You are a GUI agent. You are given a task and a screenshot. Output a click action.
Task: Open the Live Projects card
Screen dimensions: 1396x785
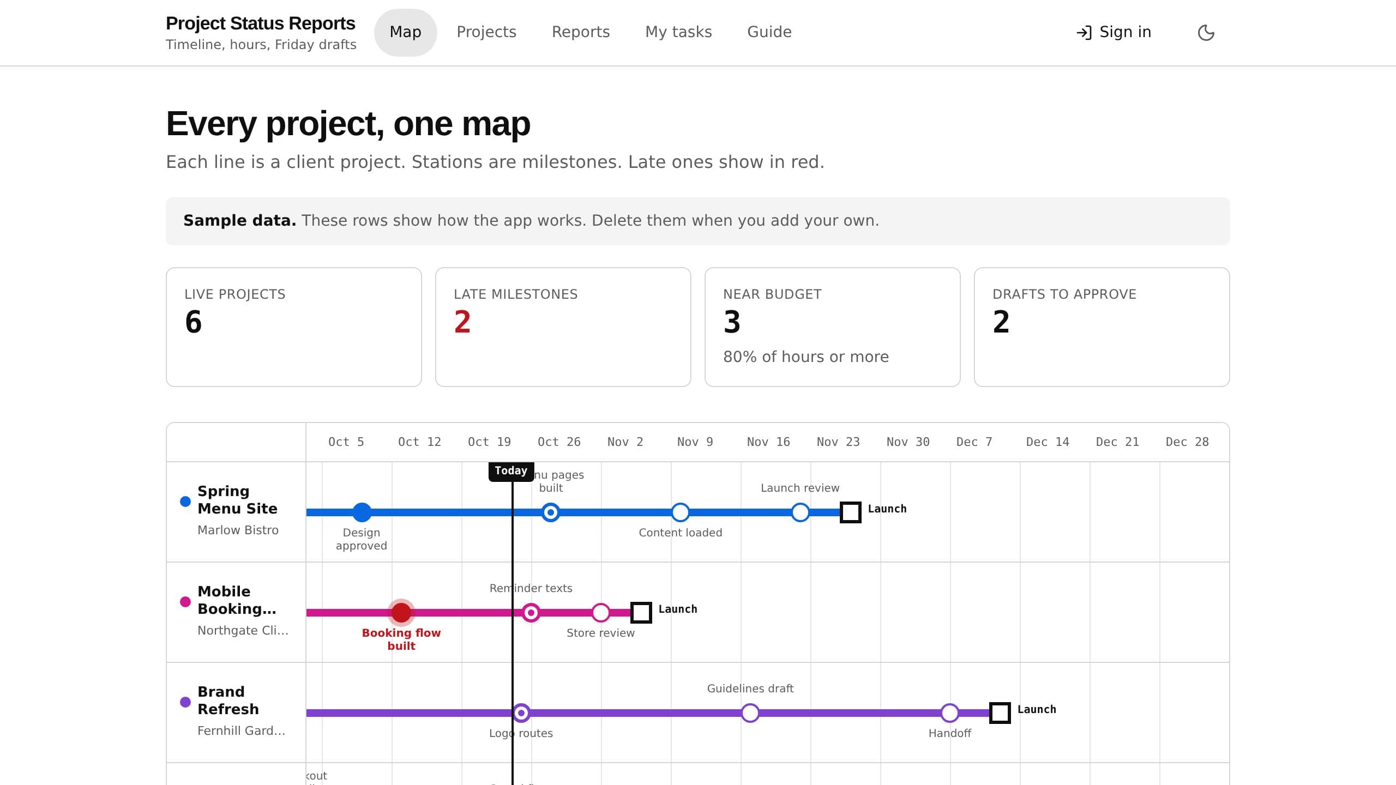(294, 327)
